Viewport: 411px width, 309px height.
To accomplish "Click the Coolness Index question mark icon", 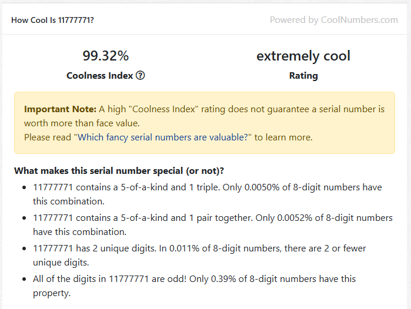I will (141, 75).
